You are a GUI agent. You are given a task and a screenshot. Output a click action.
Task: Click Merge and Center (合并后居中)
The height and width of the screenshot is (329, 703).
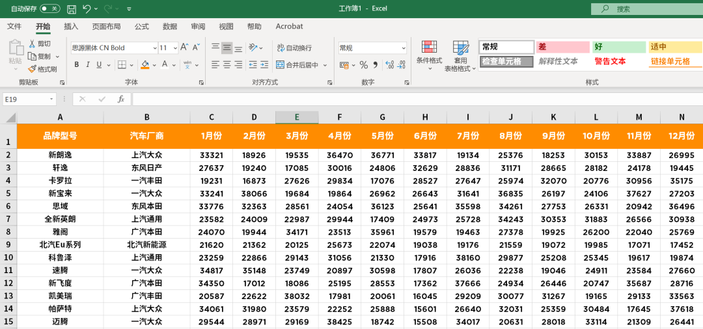[x=297, y=65]
